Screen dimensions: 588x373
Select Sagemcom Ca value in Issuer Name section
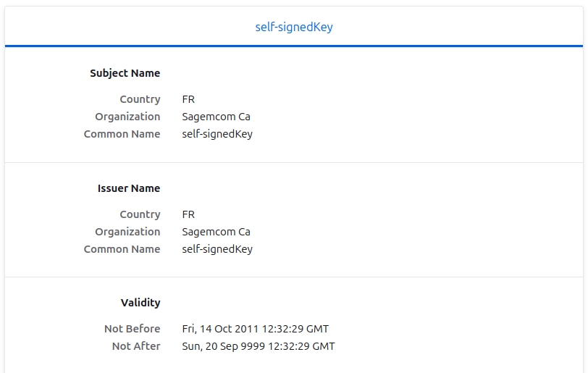coord(217,232)
